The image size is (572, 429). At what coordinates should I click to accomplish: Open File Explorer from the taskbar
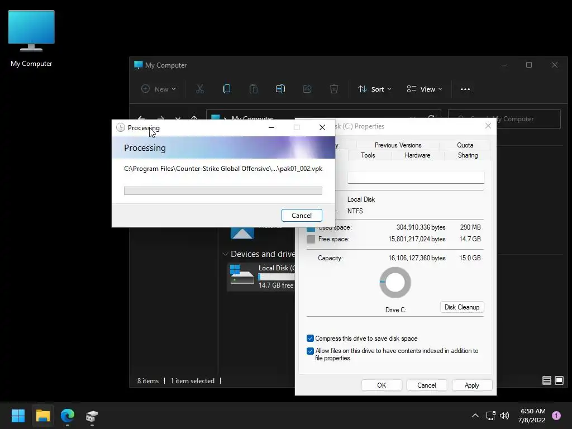click(42, 416)
